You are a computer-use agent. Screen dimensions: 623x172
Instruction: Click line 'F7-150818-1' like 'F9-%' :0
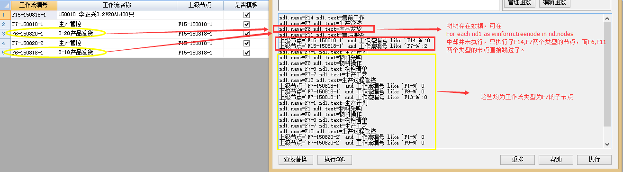352,91
